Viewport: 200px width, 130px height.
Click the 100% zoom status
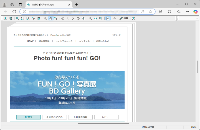[194, 127]
